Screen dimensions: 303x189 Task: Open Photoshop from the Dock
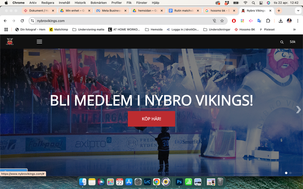click(179, 182)
